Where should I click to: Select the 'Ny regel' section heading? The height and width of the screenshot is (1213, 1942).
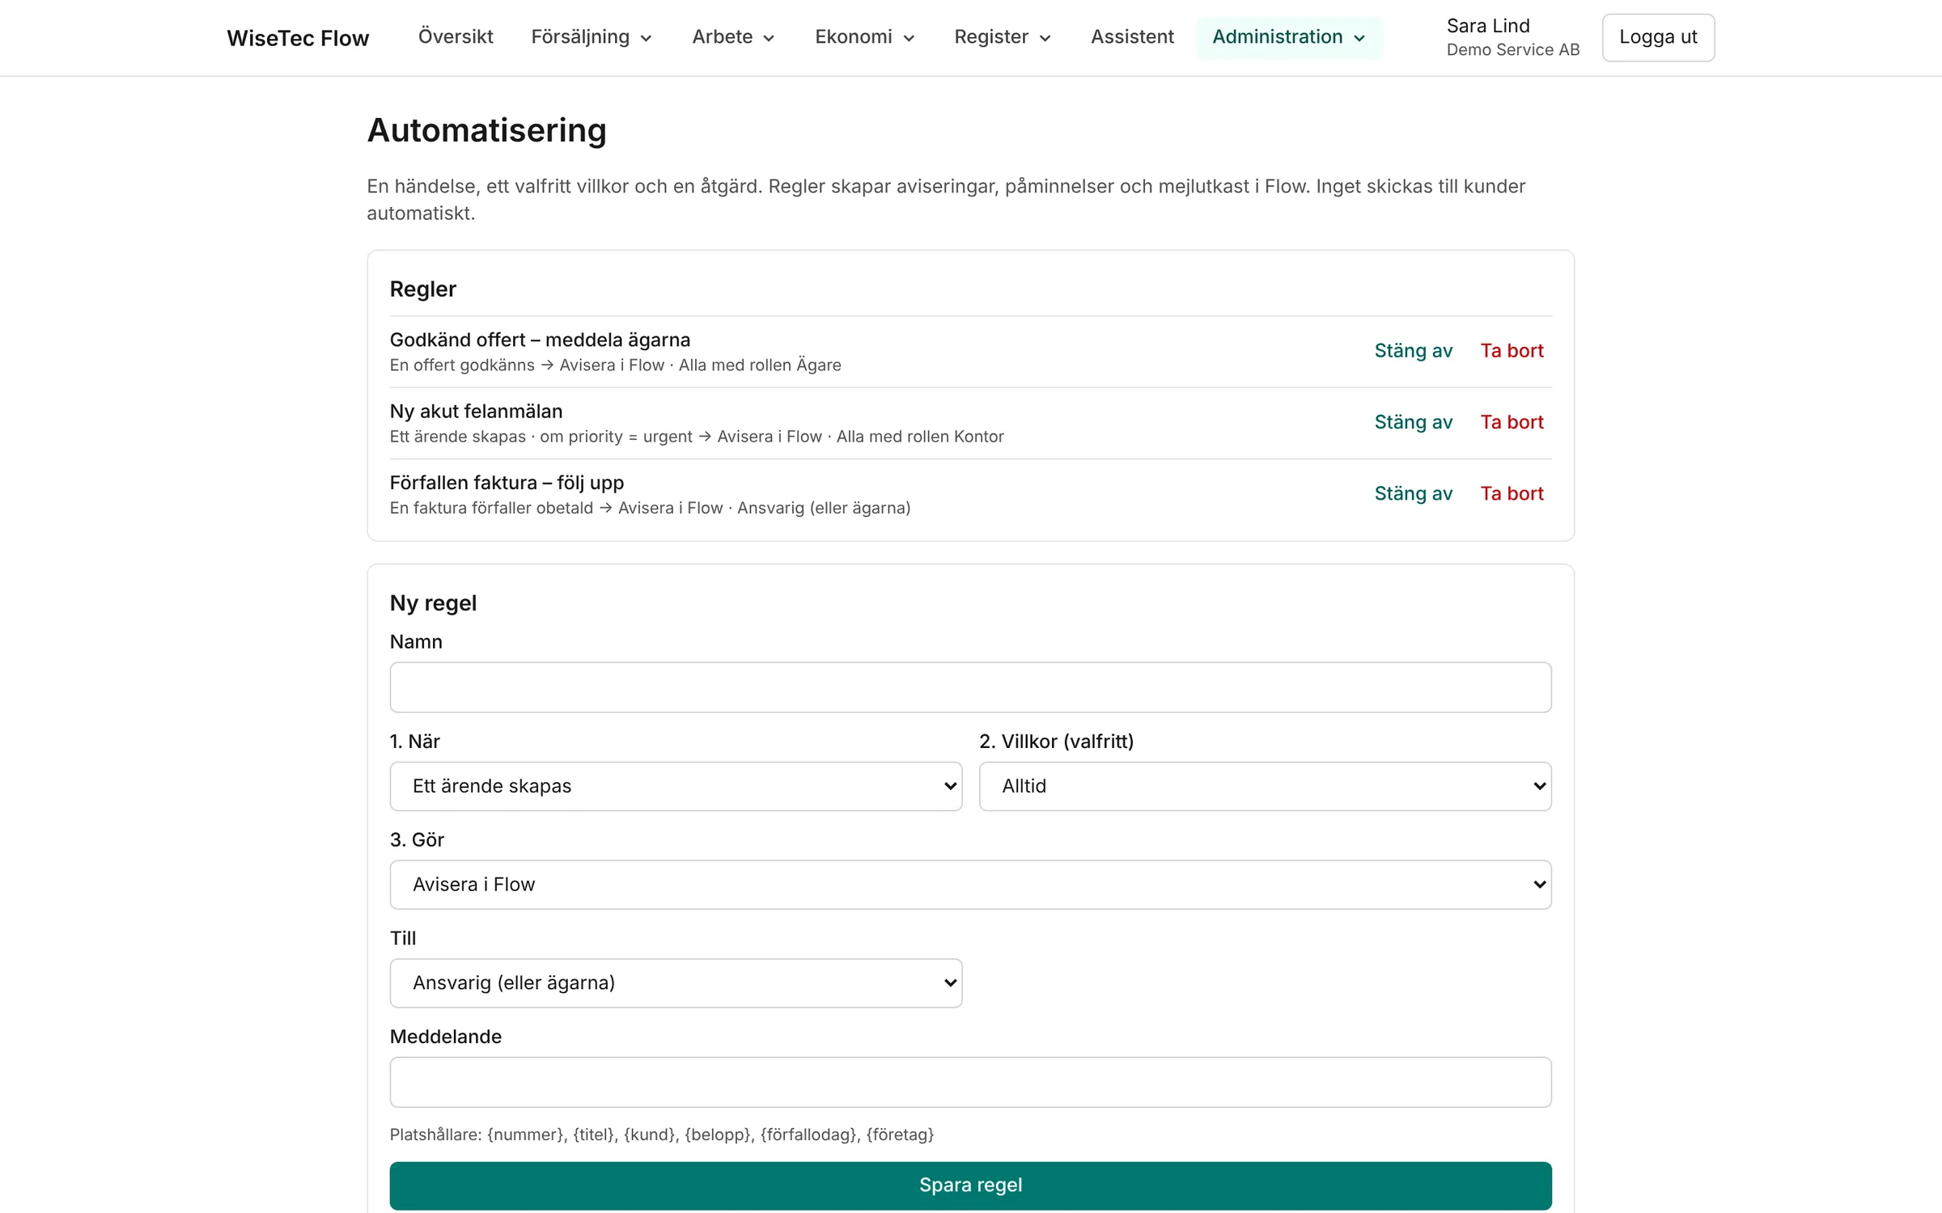[433, 603]
